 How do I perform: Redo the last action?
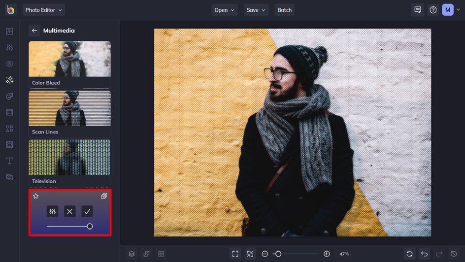(439, 254)
